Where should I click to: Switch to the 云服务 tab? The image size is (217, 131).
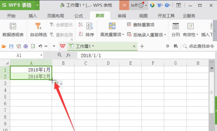(x=189, y=16)
